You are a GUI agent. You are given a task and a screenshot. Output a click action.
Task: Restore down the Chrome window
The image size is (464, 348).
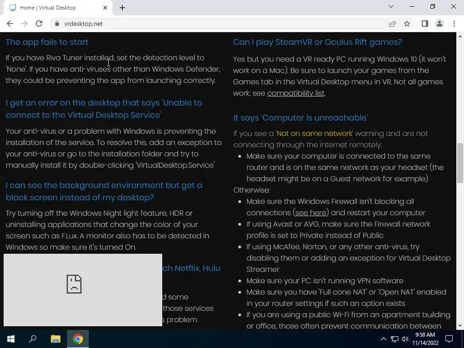coord(433,6)
